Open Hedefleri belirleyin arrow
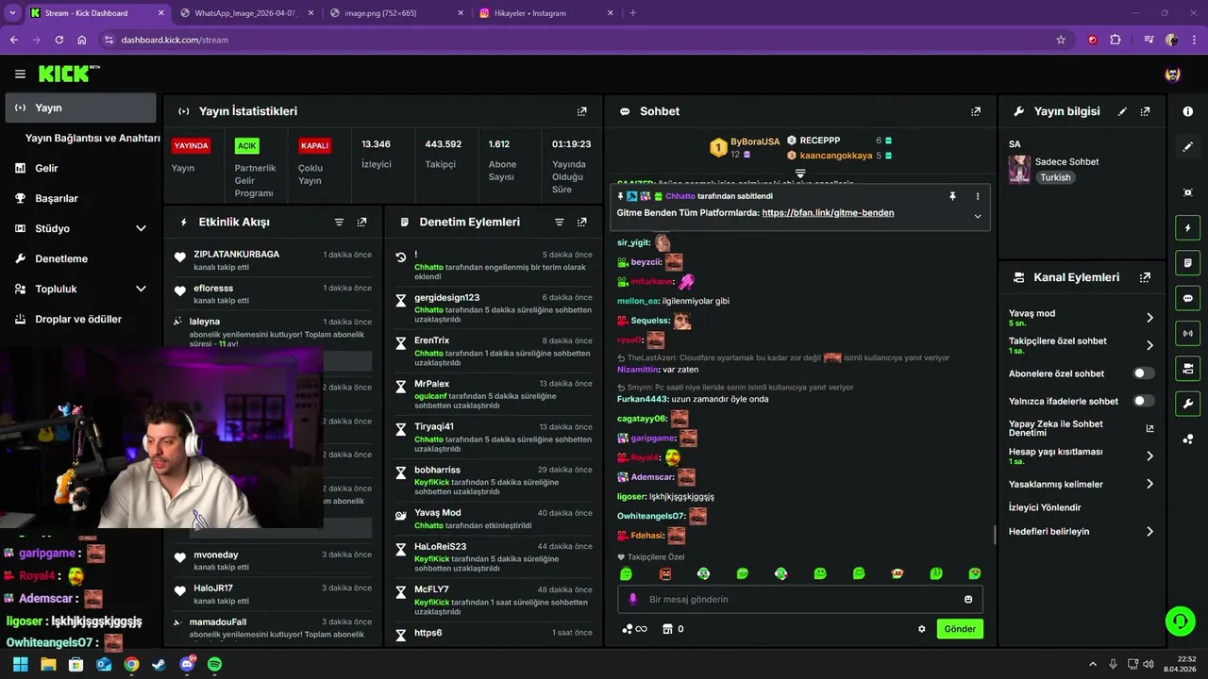1208x679 pixels. (x=1149, y=532)
